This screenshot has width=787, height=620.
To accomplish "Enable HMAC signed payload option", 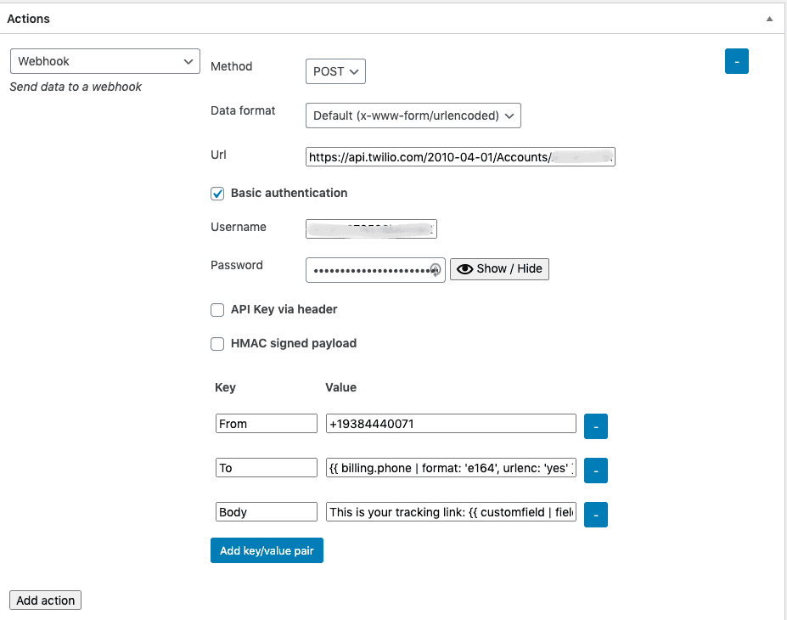I will 217,344.
